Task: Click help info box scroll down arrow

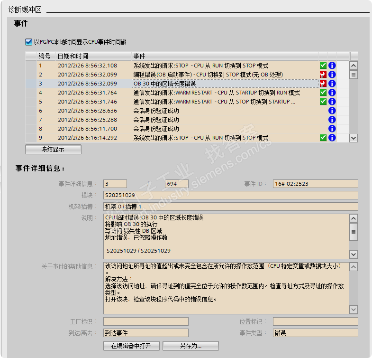Action: pos(354,309)
